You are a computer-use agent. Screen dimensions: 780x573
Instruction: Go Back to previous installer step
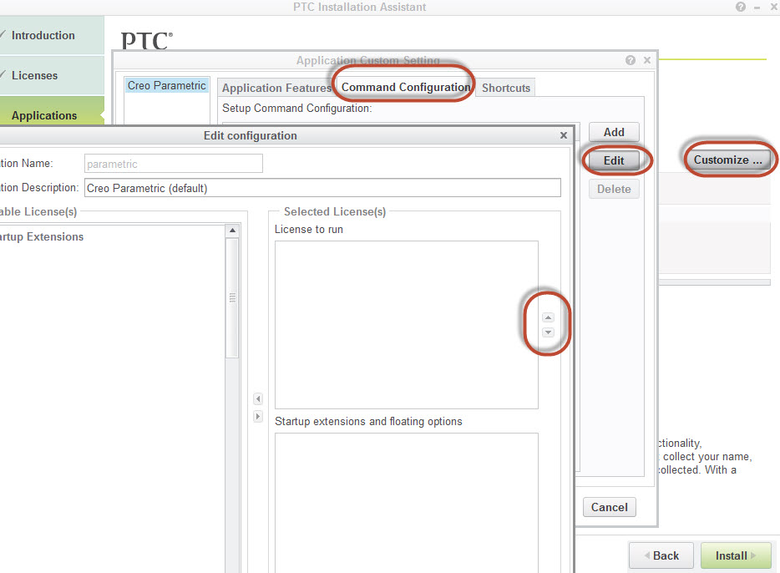661,555
